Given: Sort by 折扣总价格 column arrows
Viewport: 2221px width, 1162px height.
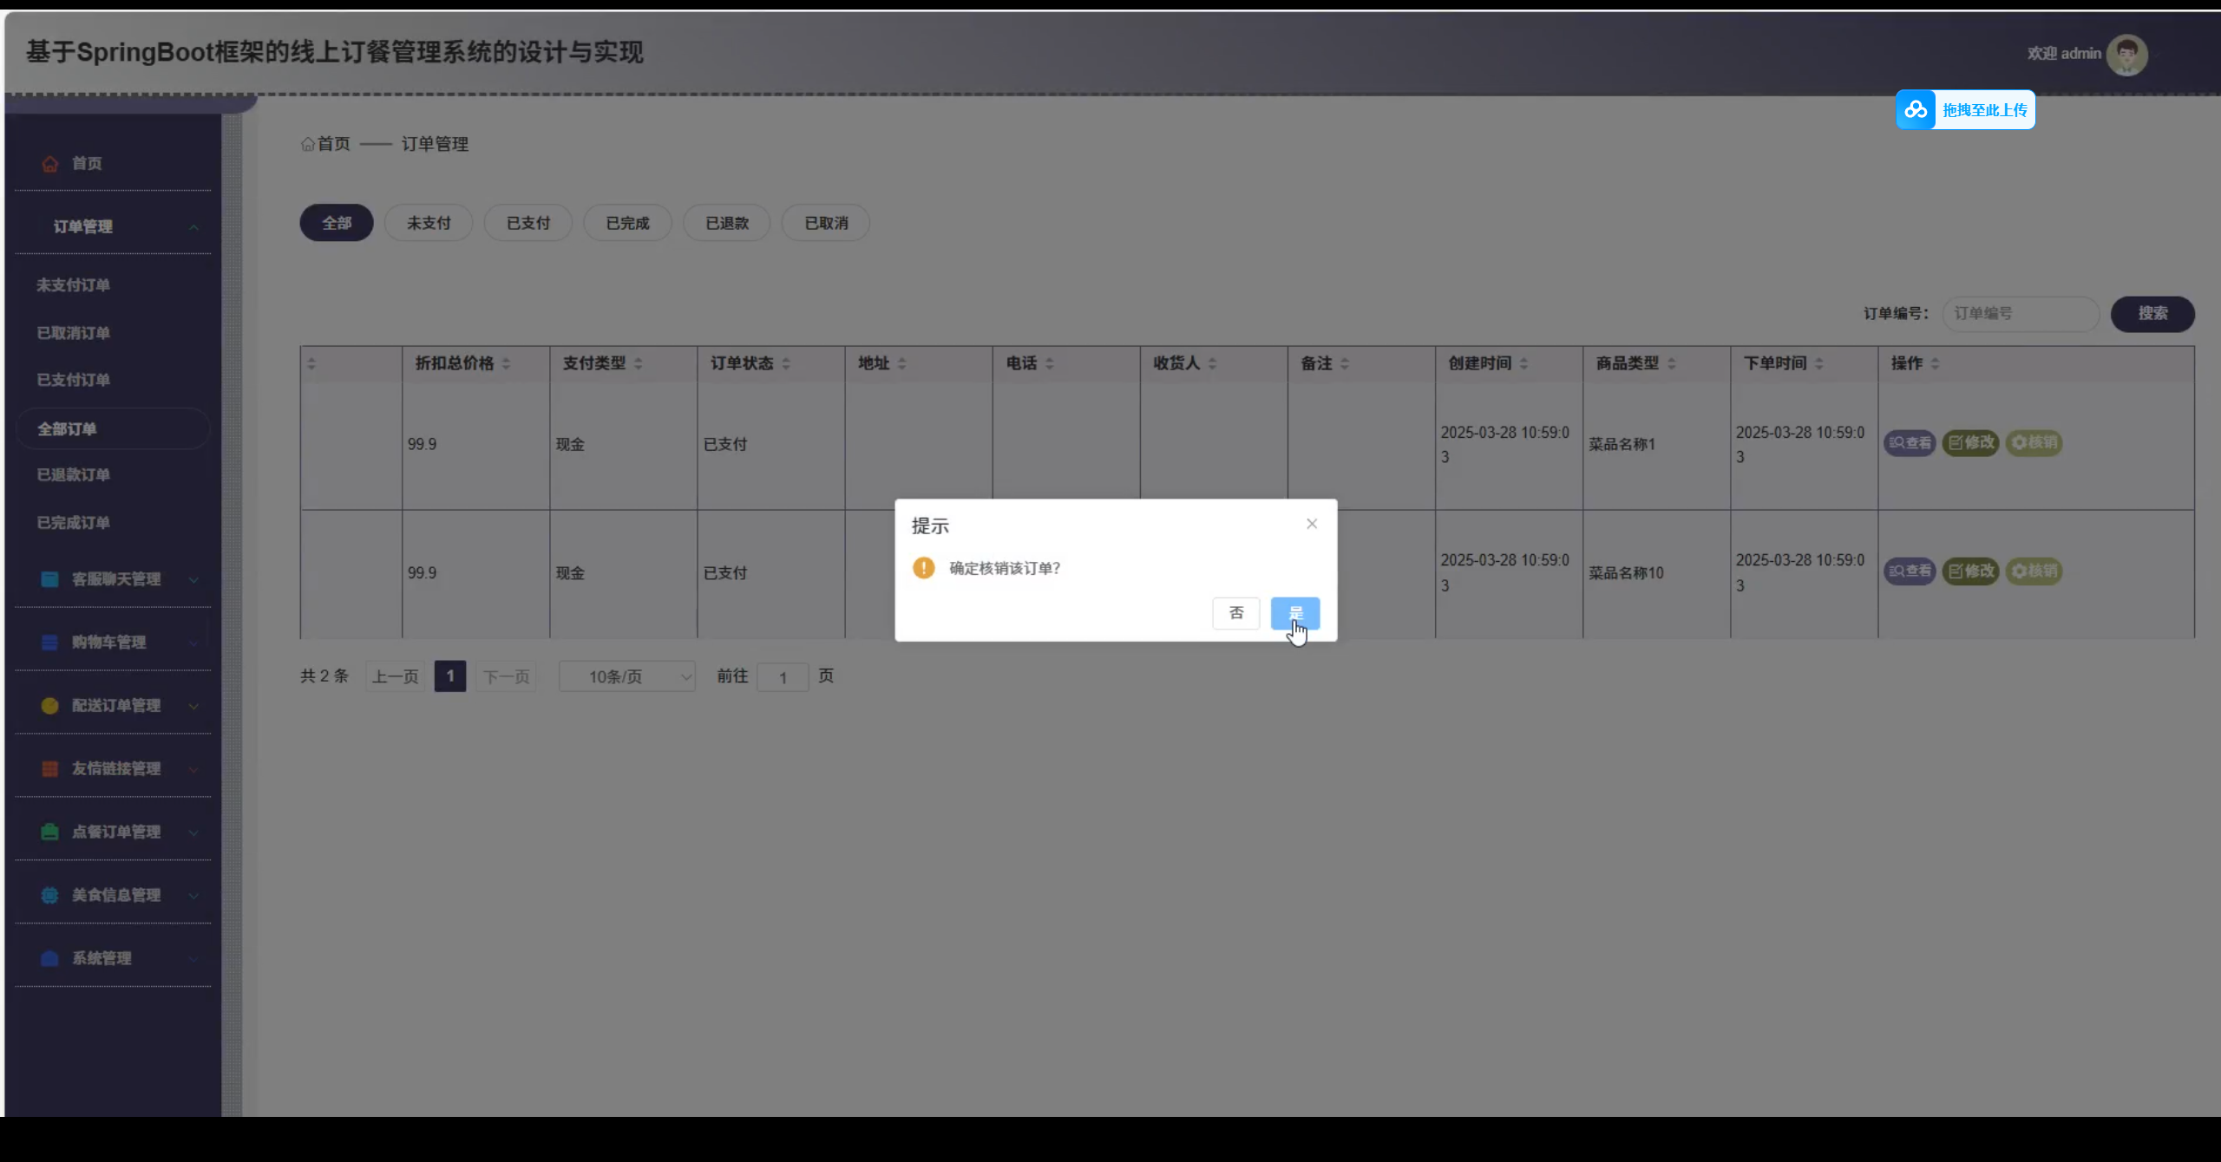Looking at the screenshot, I should [x=507, y=363].
